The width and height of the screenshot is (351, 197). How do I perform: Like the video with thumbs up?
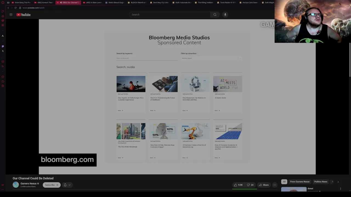(238, 185)
